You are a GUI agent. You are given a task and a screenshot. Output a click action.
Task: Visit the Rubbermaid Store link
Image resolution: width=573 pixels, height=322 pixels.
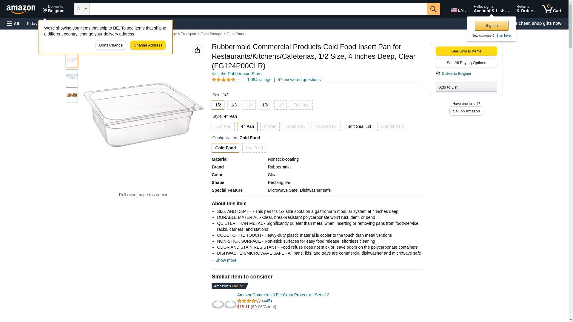[236, 74]
